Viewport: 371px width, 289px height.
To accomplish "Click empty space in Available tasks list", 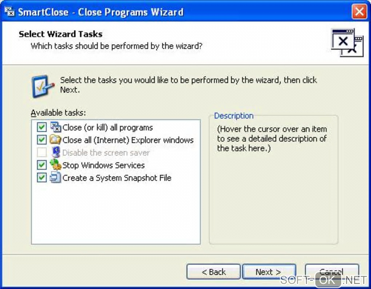I will [x=116, y=215].
